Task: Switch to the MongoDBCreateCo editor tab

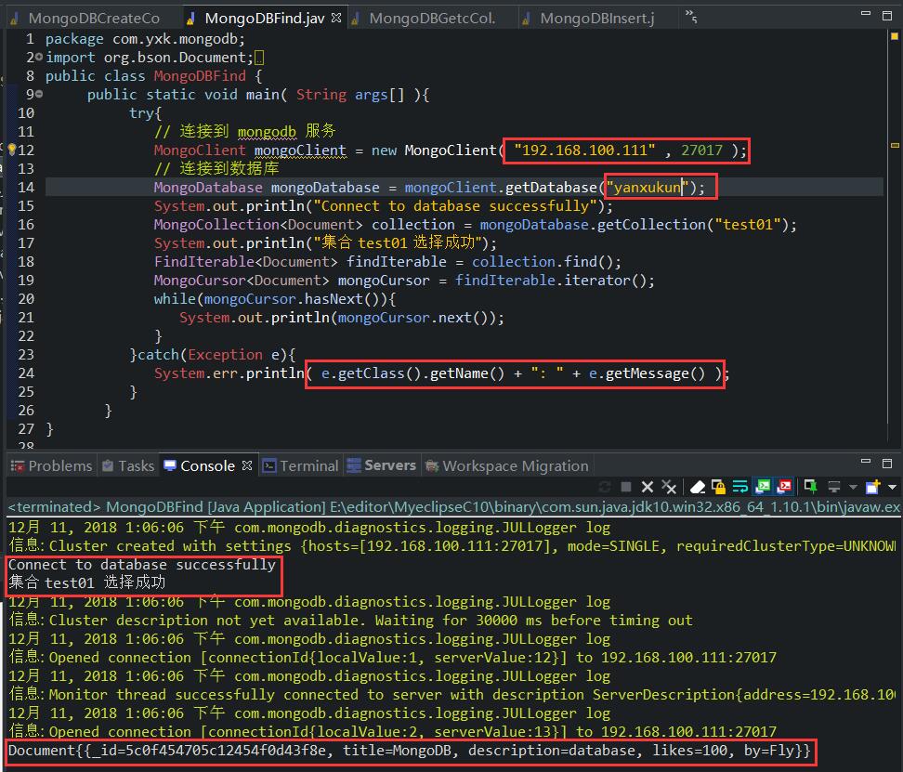Action: [86, 19]
